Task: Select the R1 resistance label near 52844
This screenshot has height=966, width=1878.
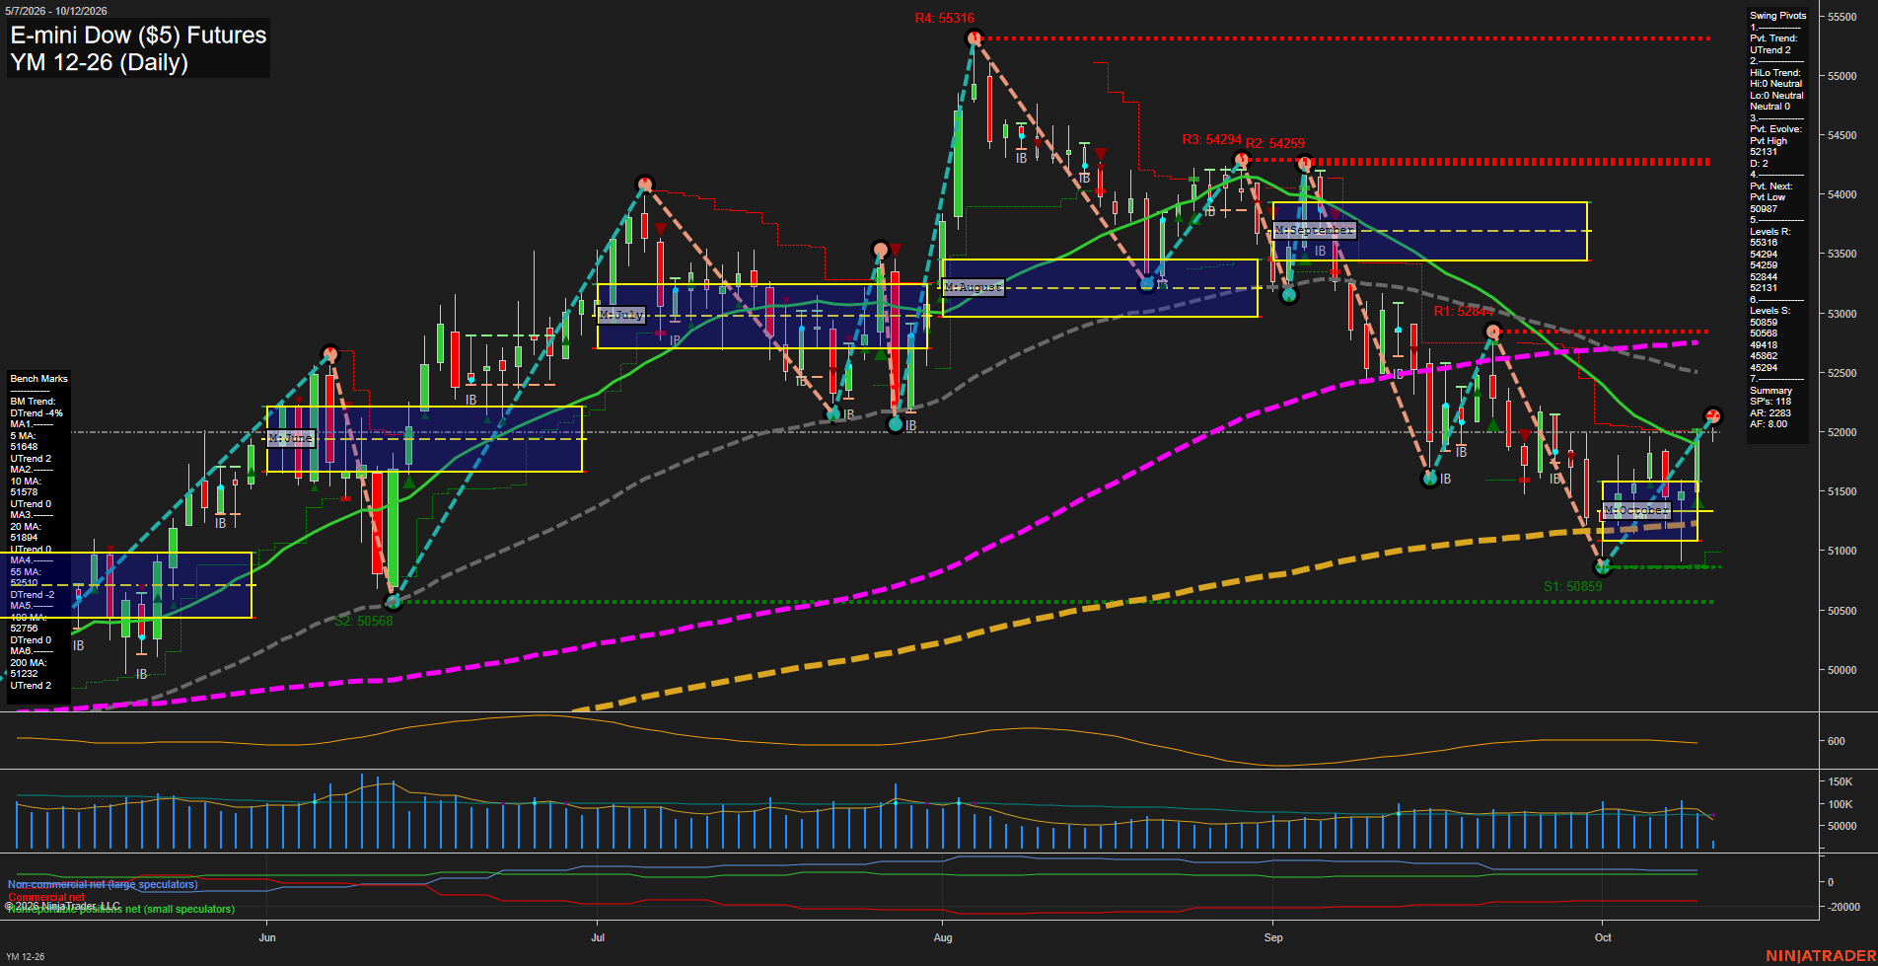Action: [x=1463, y=311]
